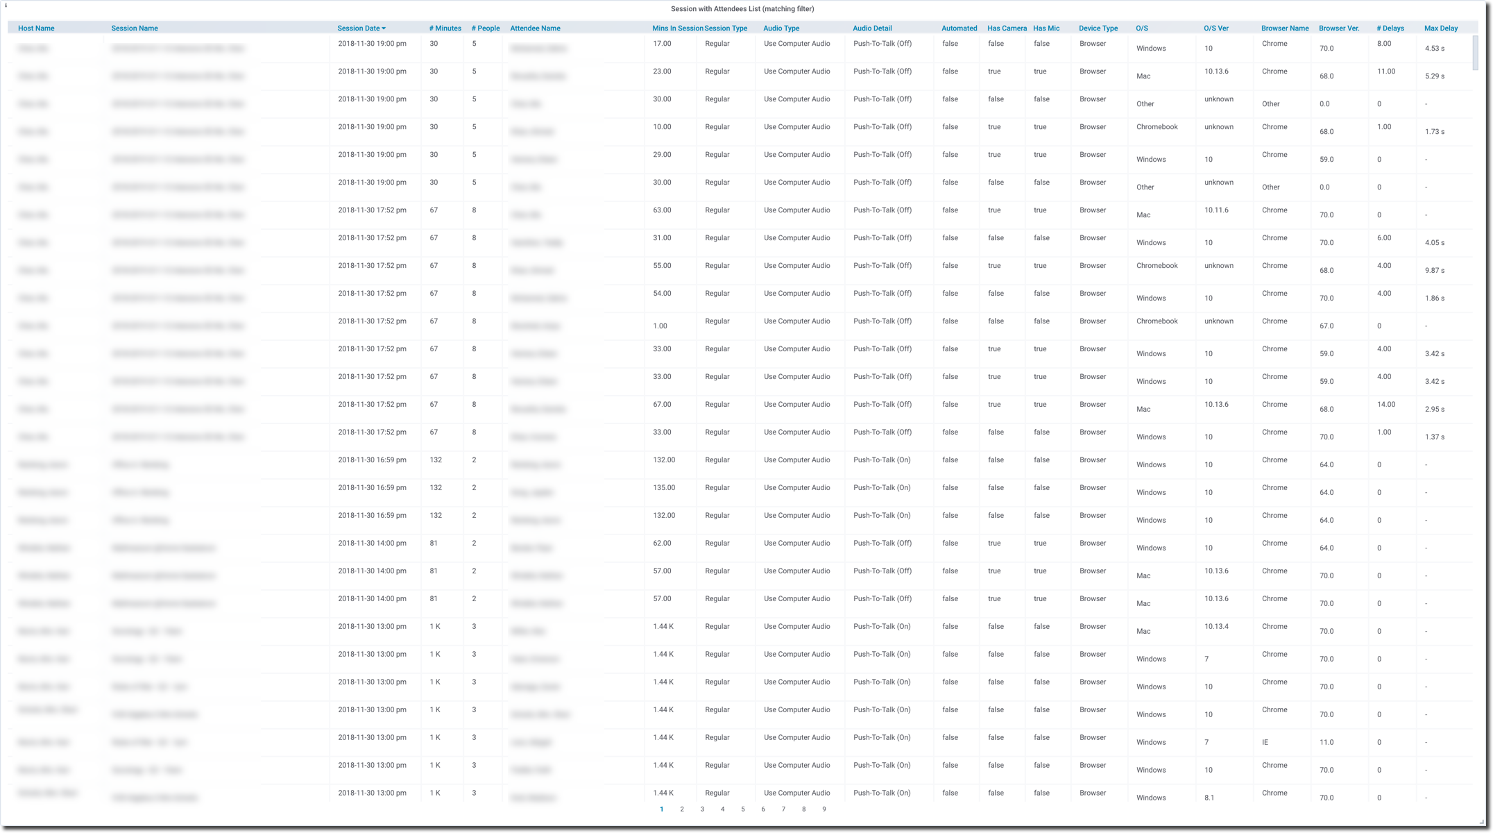Go to page 5 of table

pos(742,809)
